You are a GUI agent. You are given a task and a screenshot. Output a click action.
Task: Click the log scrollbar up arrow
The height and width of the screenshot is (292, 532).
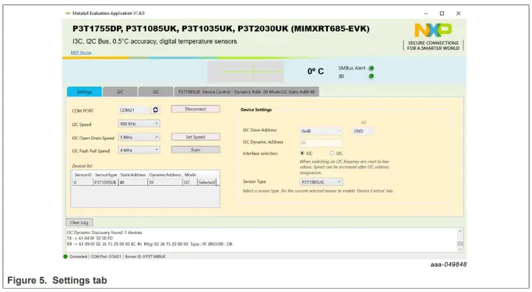tap(460, 232)
